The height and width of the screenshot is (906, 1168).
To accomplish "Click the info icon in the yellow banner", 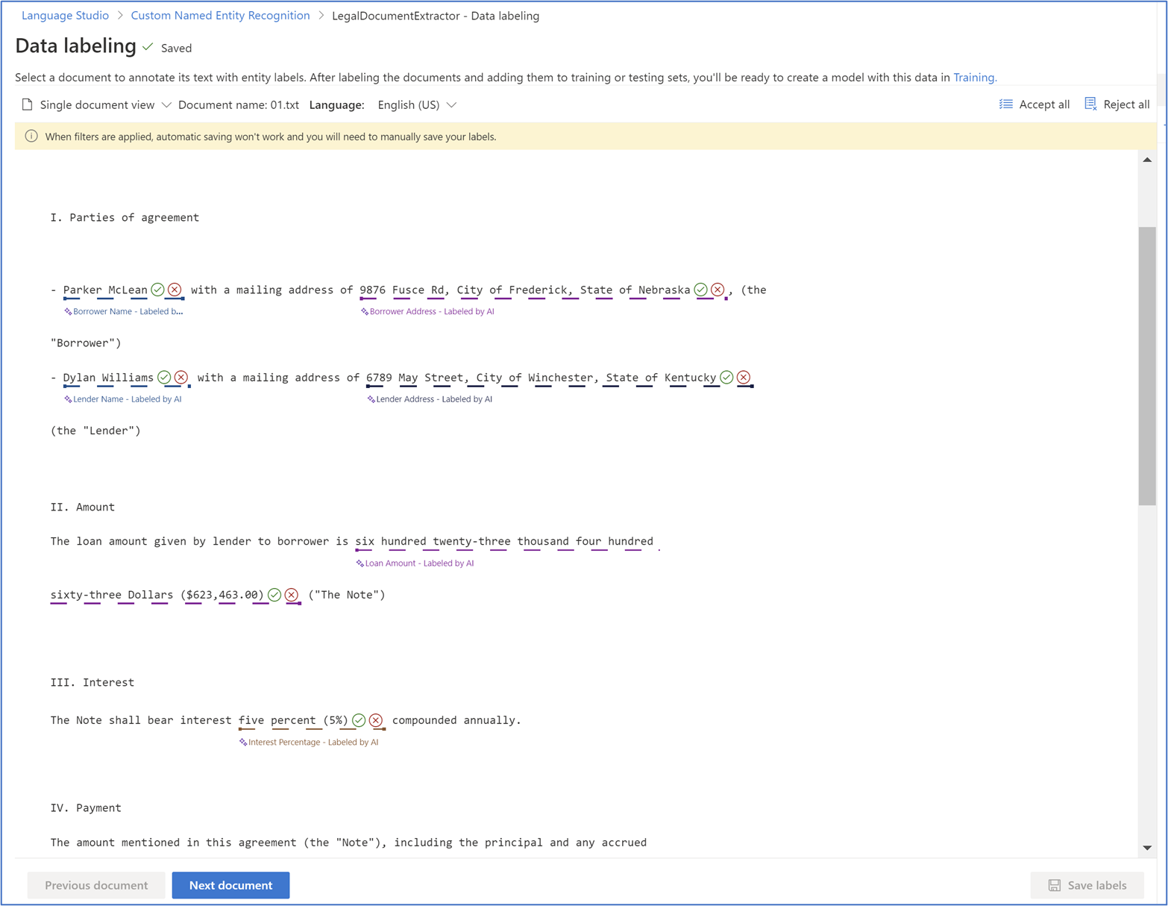I will [x=31, y=137].
